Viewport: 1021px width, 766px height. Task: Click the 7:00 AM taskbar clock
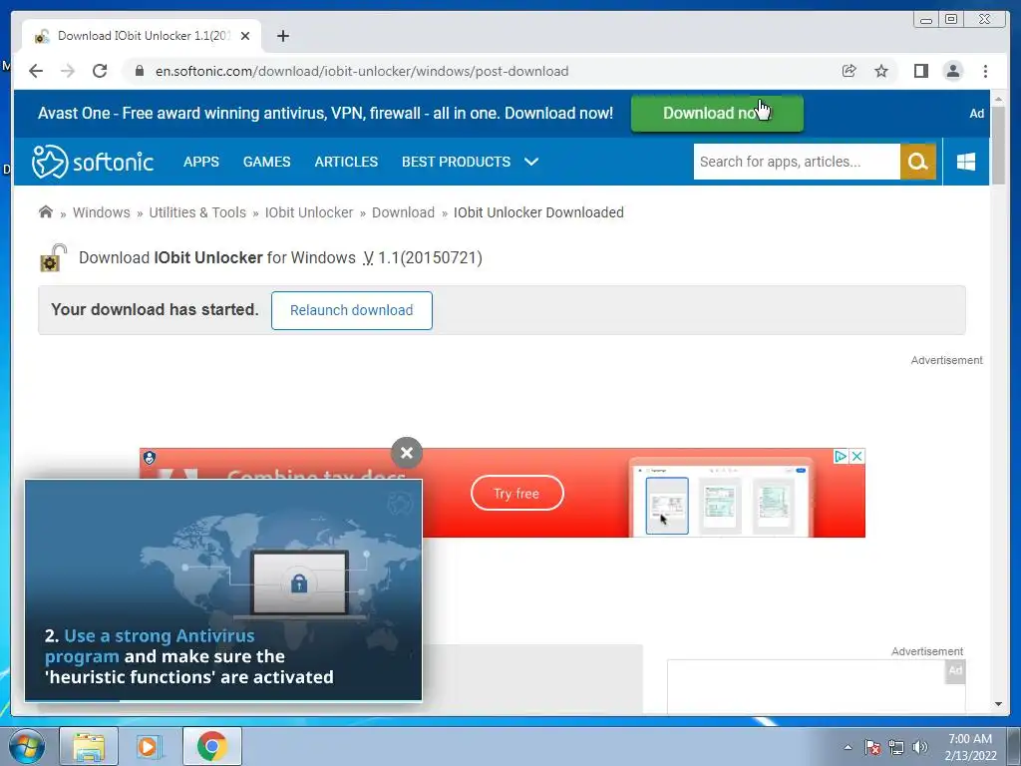(970, 739)
